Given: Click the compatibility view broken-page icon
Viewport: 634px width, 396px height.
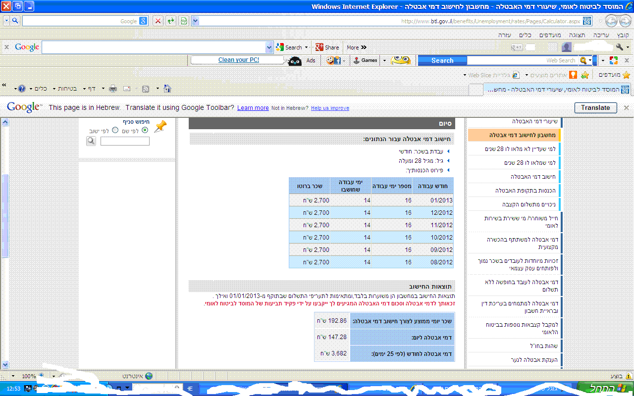Looking at the screenshot, I should [184, 21].
